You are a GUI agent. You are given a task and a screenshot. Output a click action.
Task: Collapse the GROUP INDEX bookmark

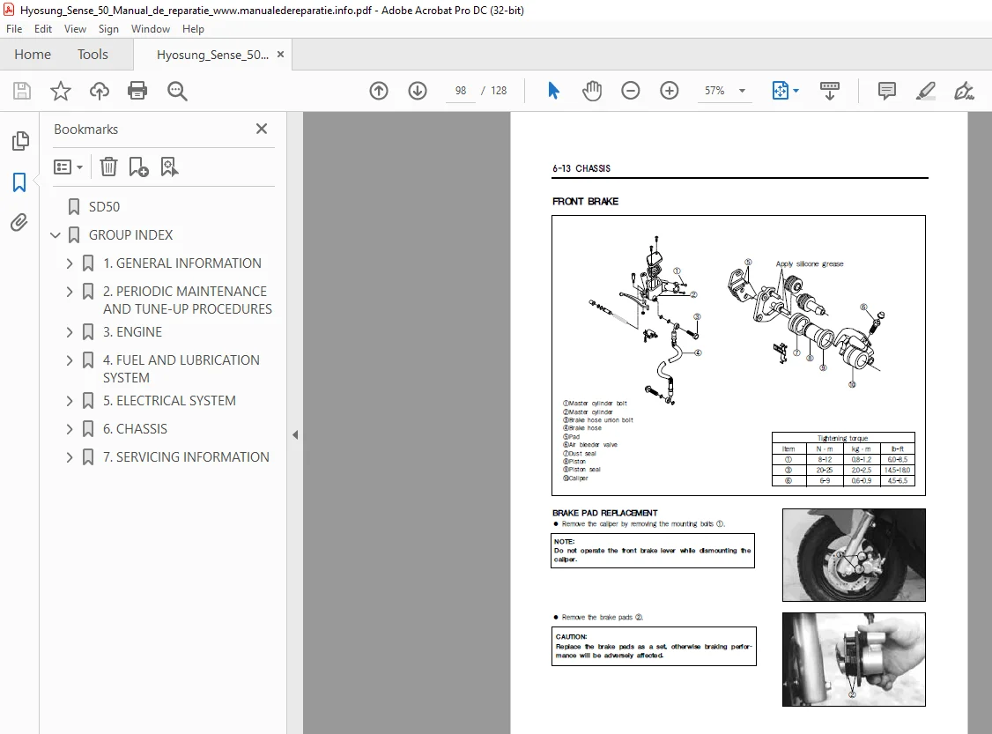click(x=56, y=235)
